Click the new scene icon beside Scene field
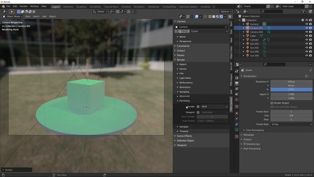314x177 pixels. pyautogui.click(x=268, y=6)
